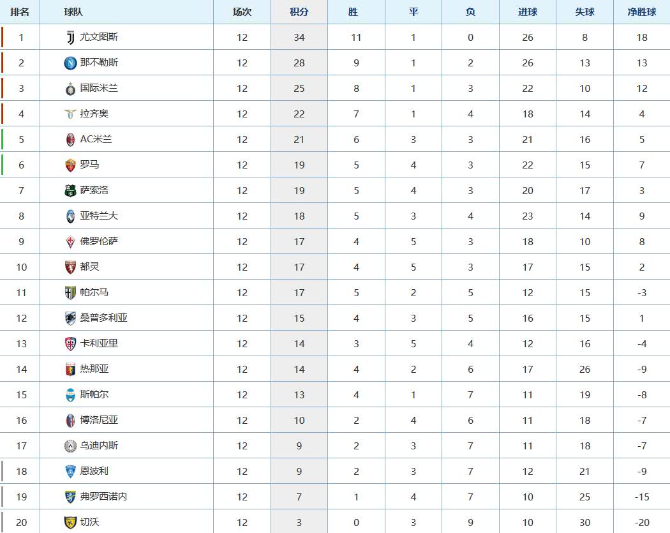Click the 进球 column header
Screen dimensions: 670x533
(x=528, y=12)
